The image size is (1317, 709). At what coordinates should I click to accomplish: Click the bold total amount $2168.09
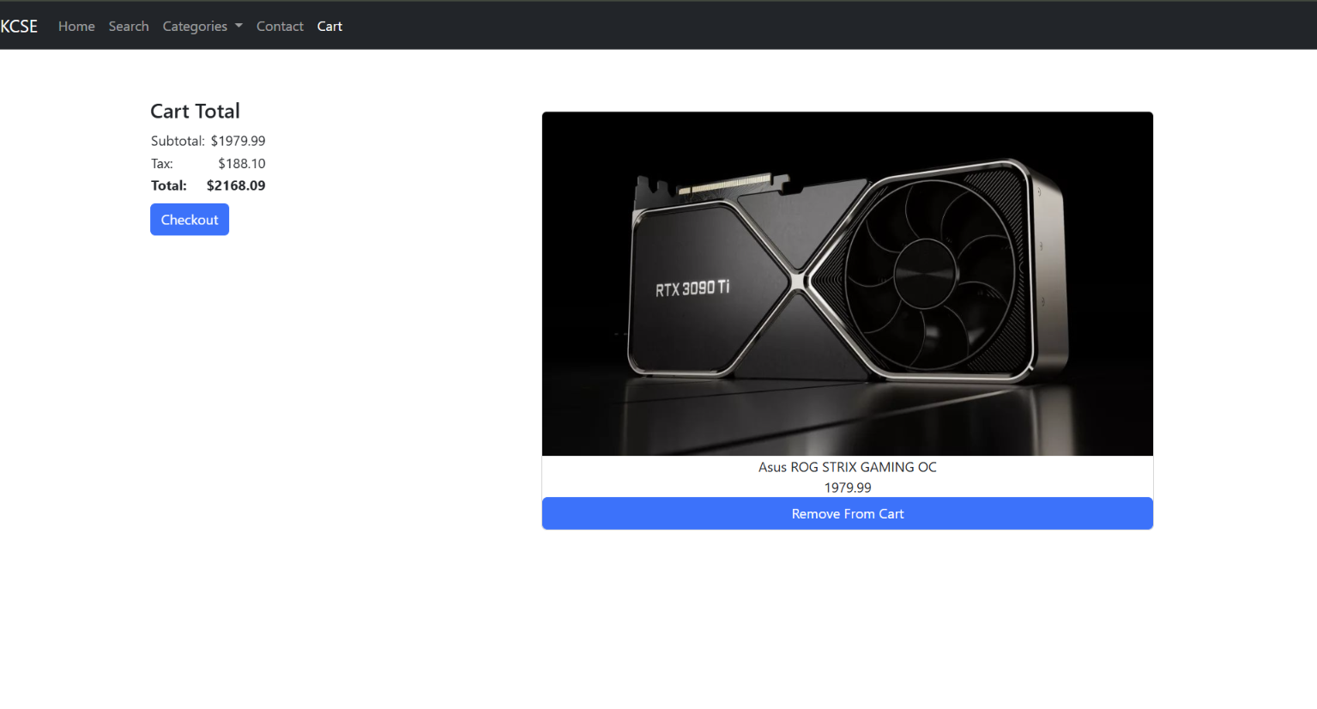click(236, 185)
